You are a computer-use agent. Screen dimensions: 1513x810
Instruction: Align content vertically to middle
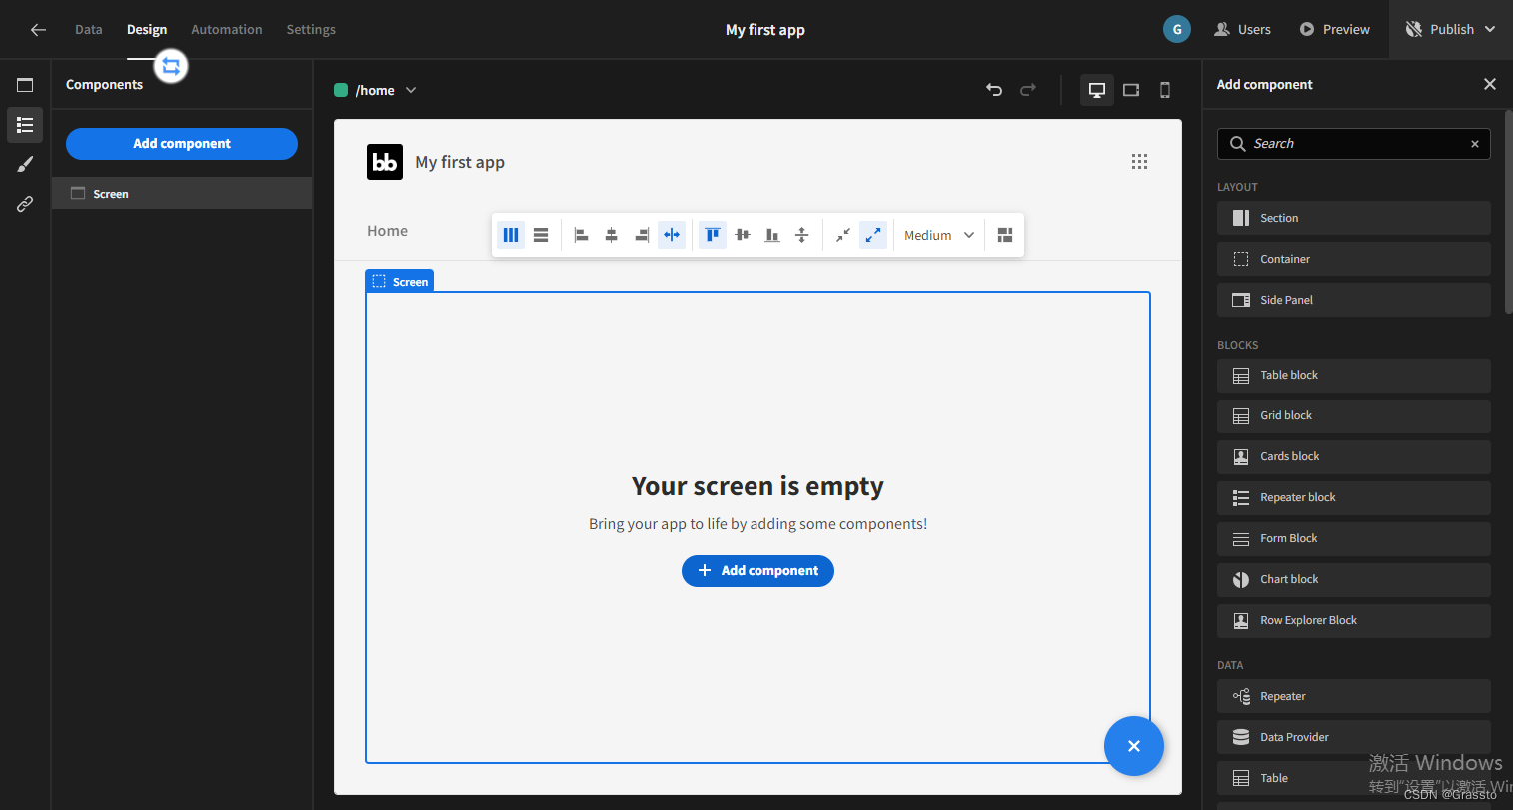pyautogui.click(x=743, y=235)
